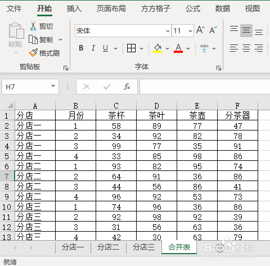Open the font name dropdown
Image resolution: width=270 pixels, height=266 pixels.
pyautogui.click(x=168, y=31)
